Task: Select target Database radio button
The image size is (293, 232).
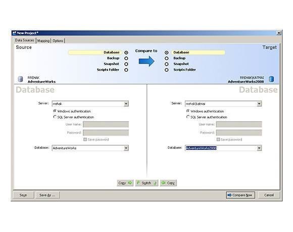Action: click(167, 52)
